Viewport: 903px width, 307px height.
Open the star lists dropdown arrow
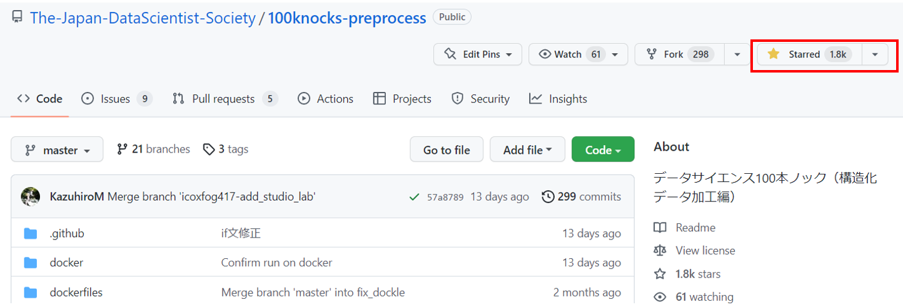pos(875,54)
